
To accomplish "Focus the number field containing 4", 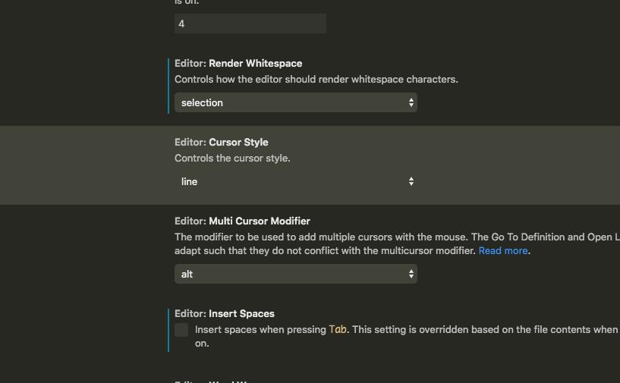I will tap(250, 24).
